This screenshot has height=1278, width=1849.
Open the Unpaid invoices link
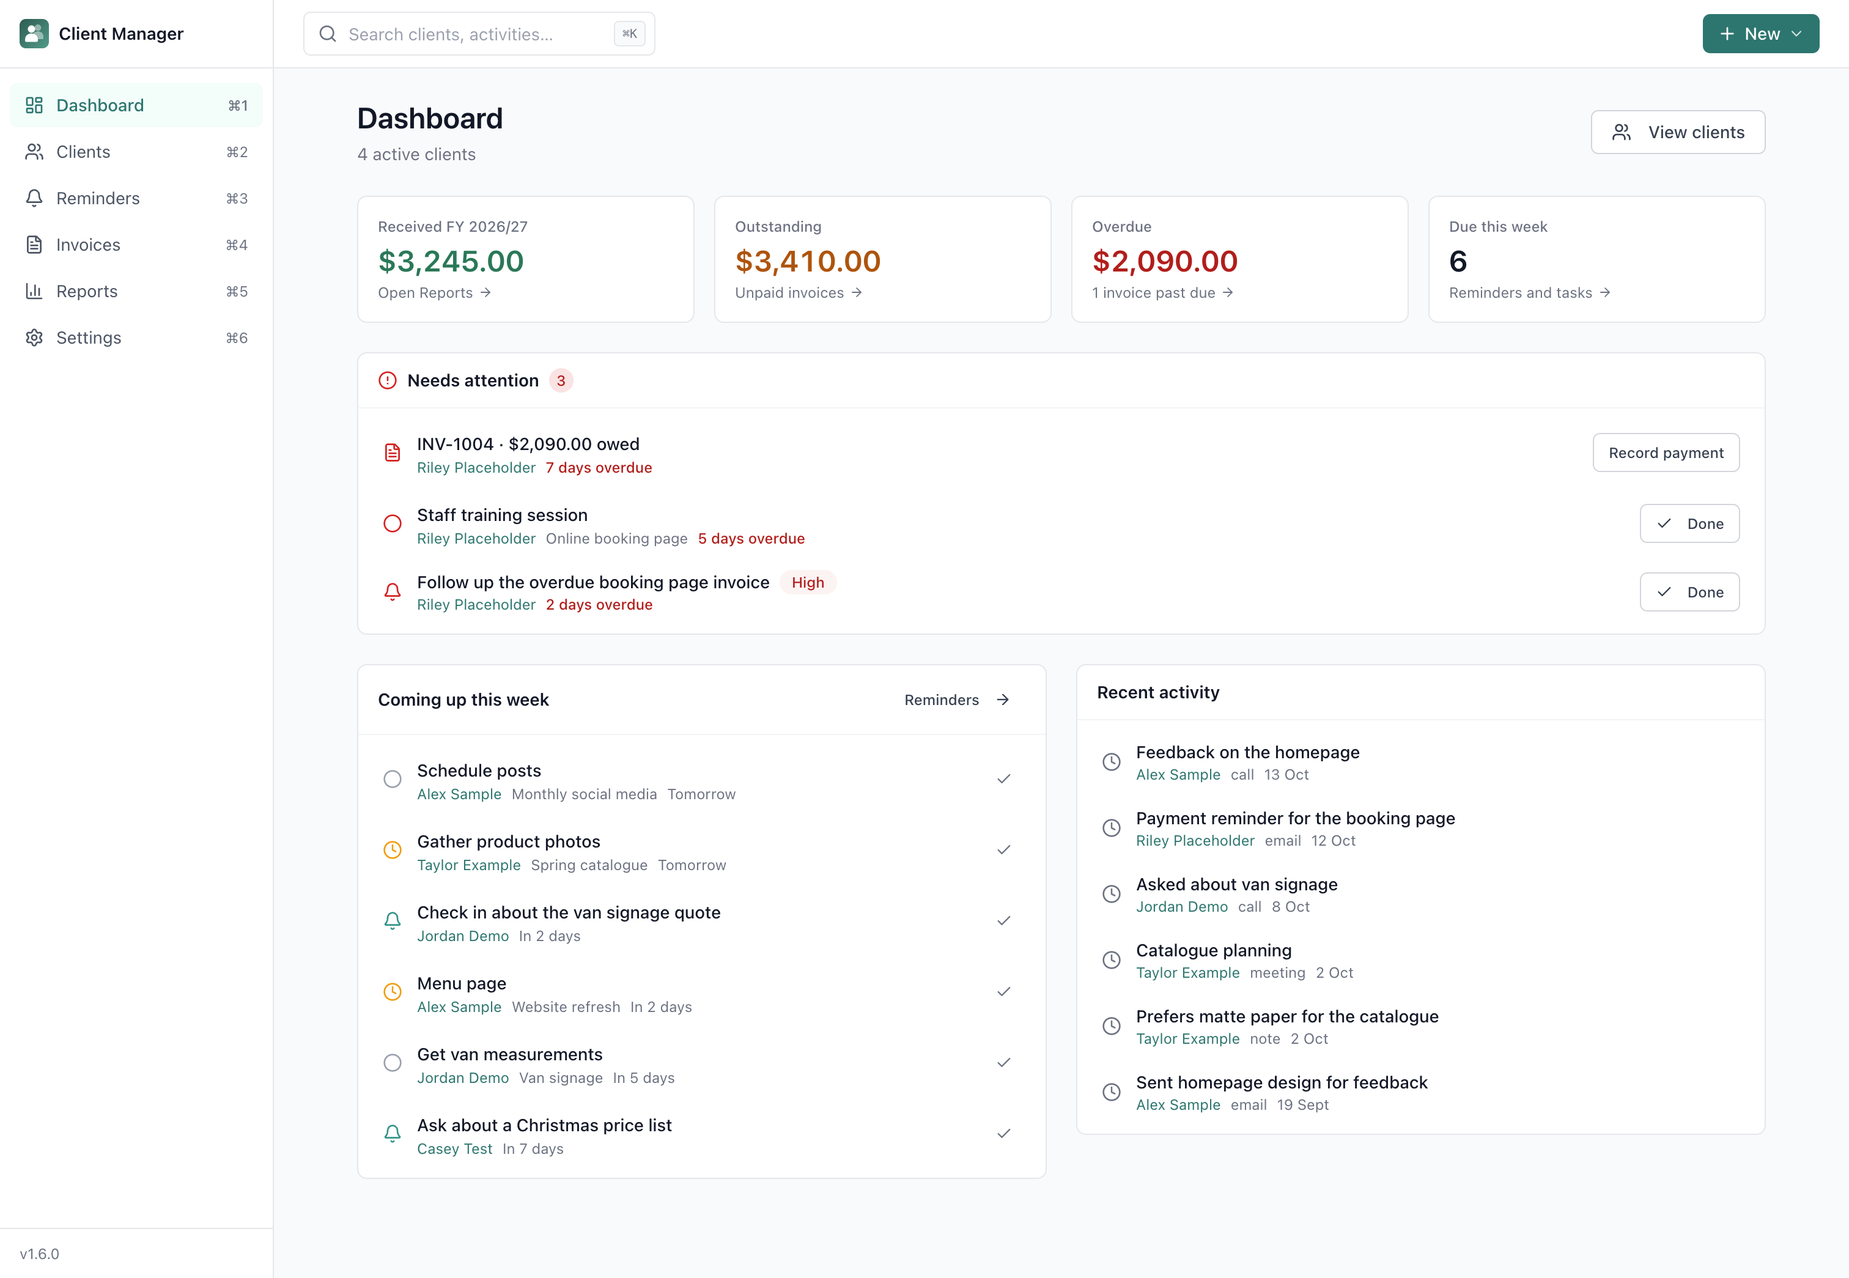pyautogui.click(x=799, y=293)
